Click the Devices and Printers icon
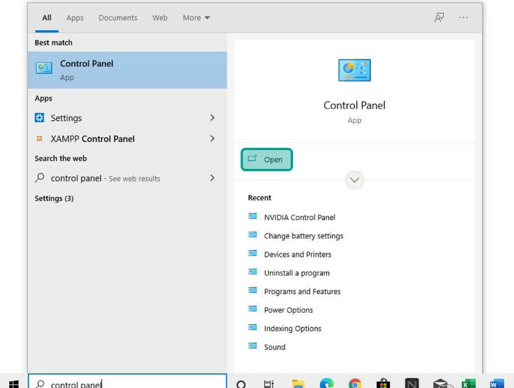The height and width of the screenshot is (388, 514). tap(252, 253)
